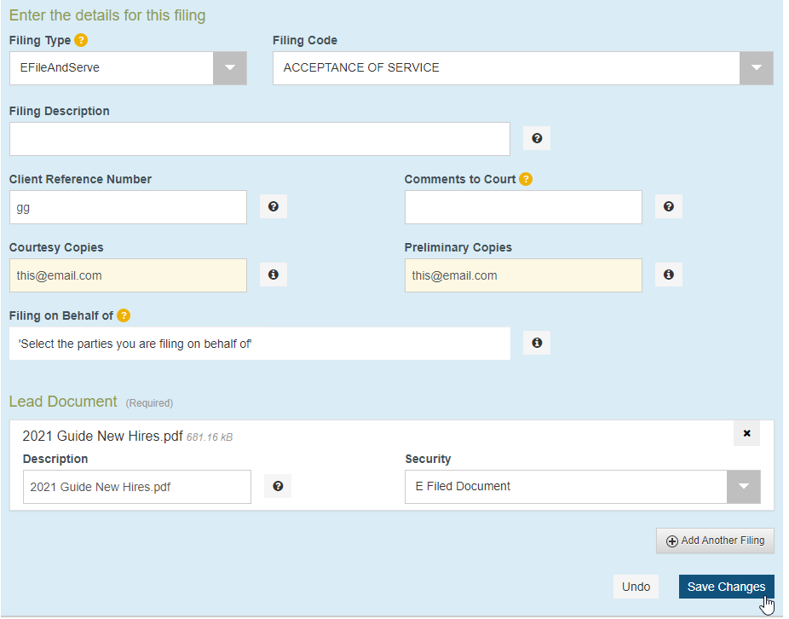This screenshot has width=789, height=619.
Task: Open the Filing Type help icon
Action: click(80, 40)
